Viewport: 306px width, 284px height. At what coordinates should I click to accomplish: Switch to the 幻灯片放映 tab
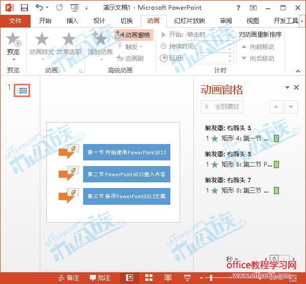point(190,21)
